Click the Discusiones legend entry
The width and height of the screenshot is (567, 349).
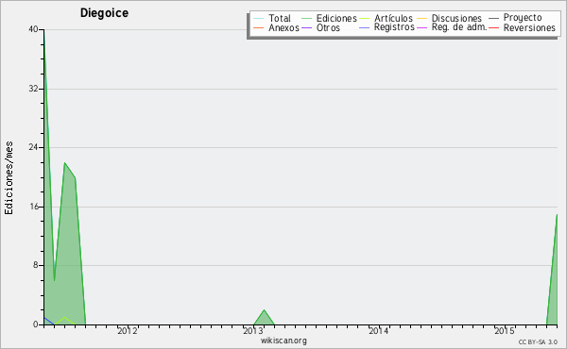(x=449, y=18)
